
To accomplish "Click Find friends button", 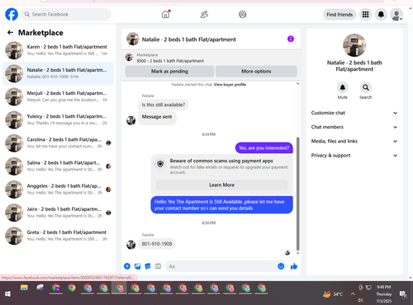I will click(339, 15).
